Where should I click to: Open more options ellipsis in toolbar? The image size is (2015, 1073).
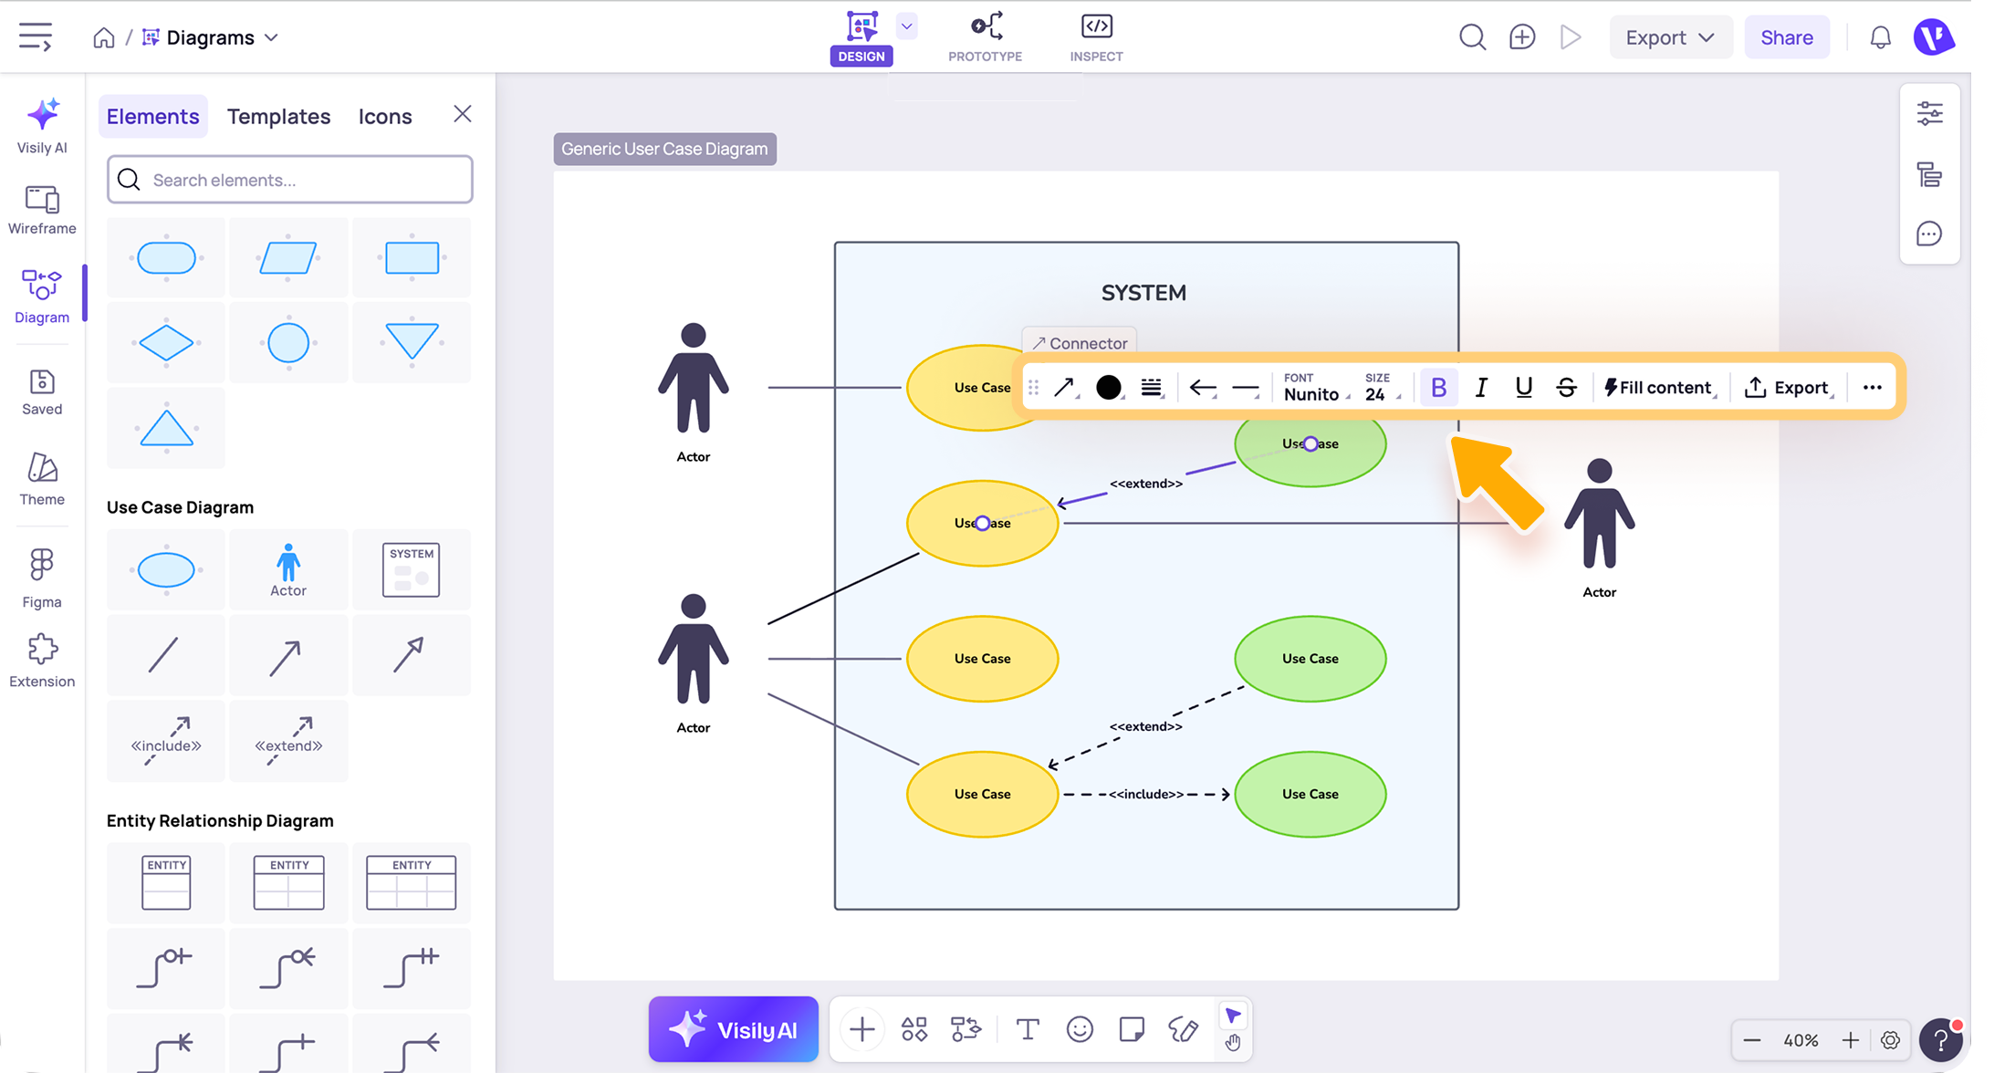coord(1873,388)
